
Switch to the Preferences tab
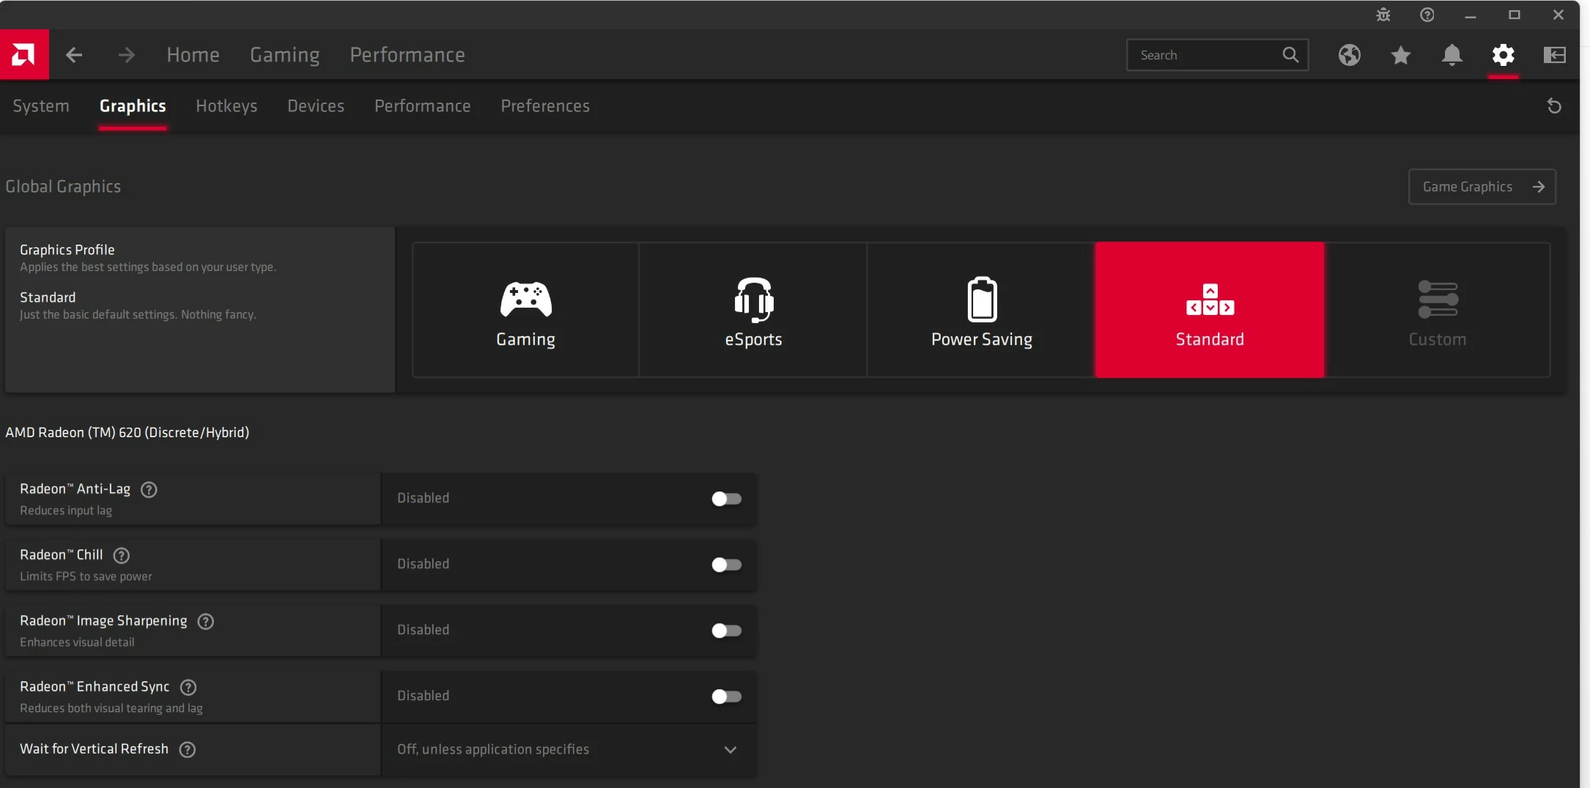pos(545,106)
